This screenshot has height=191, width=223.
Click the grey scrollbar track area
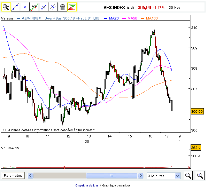click(x=60, y=176)
